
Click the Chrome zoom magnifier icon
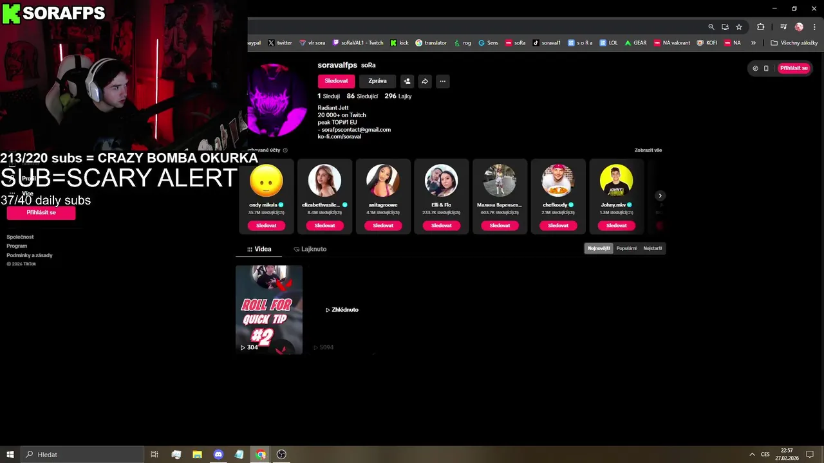[x=711, y=27]
